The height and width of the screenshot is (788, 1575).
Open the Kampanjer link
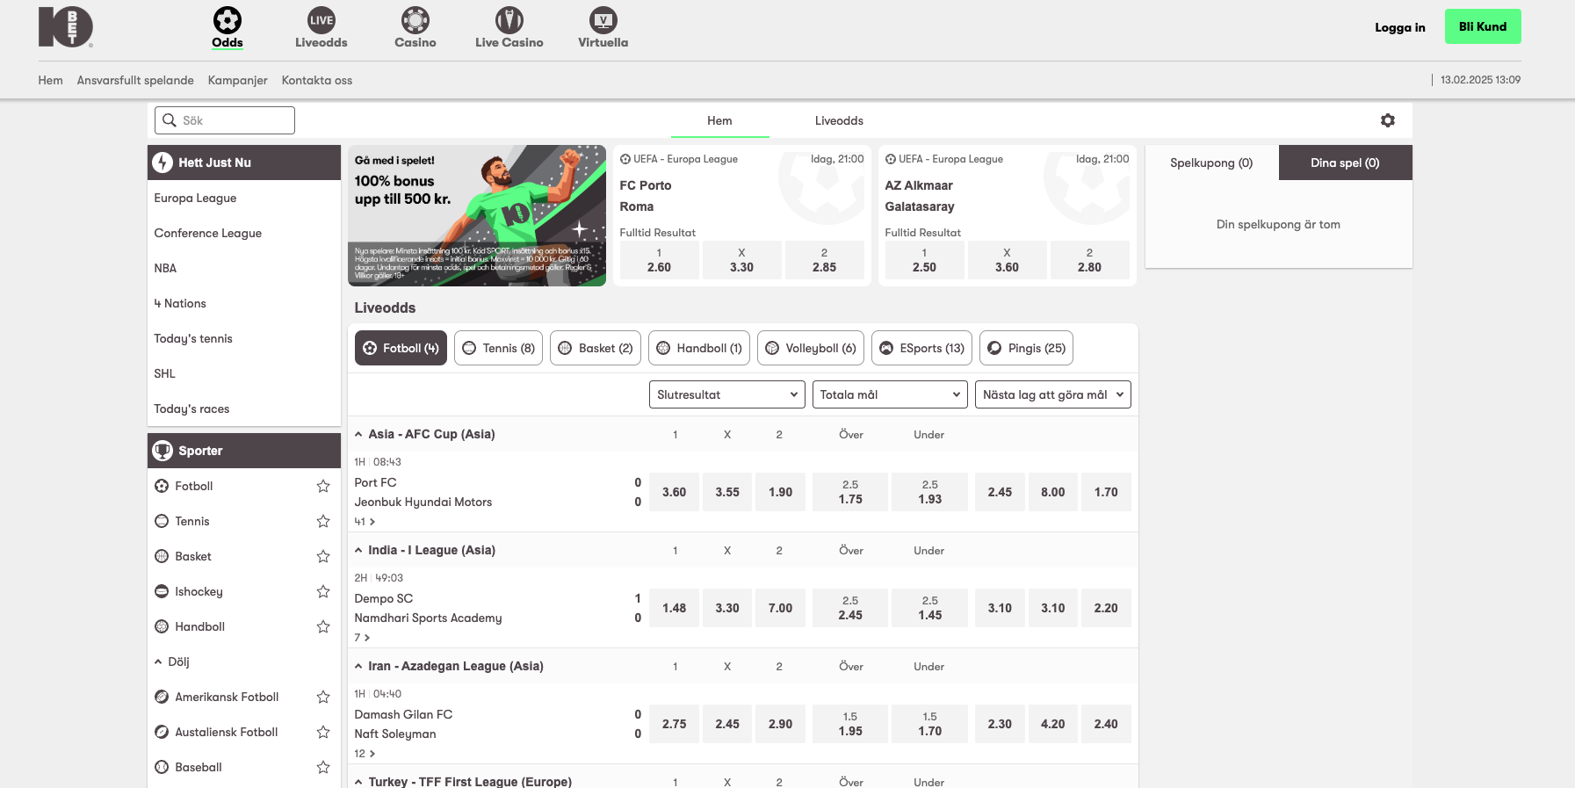point(238,80)
